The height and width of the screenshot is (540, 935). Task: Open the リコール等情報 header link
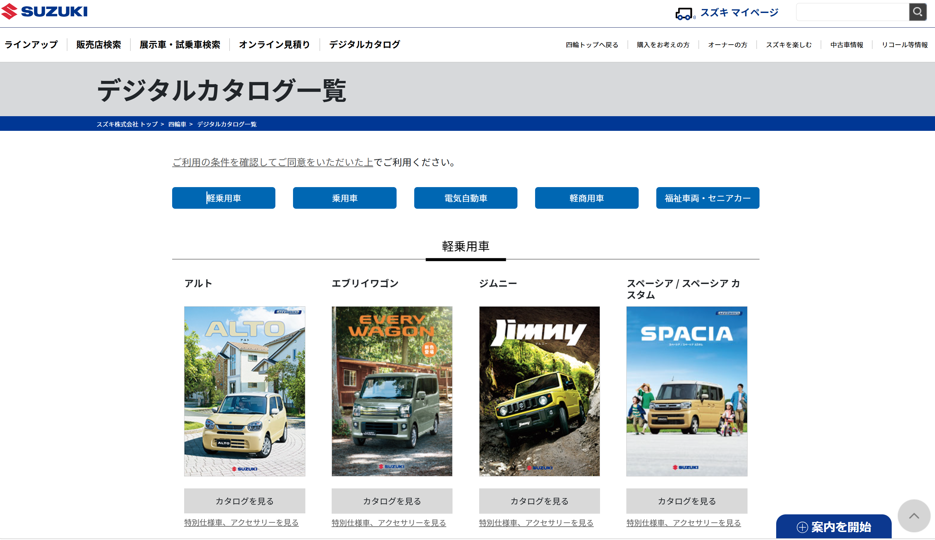tap(904, 45)
